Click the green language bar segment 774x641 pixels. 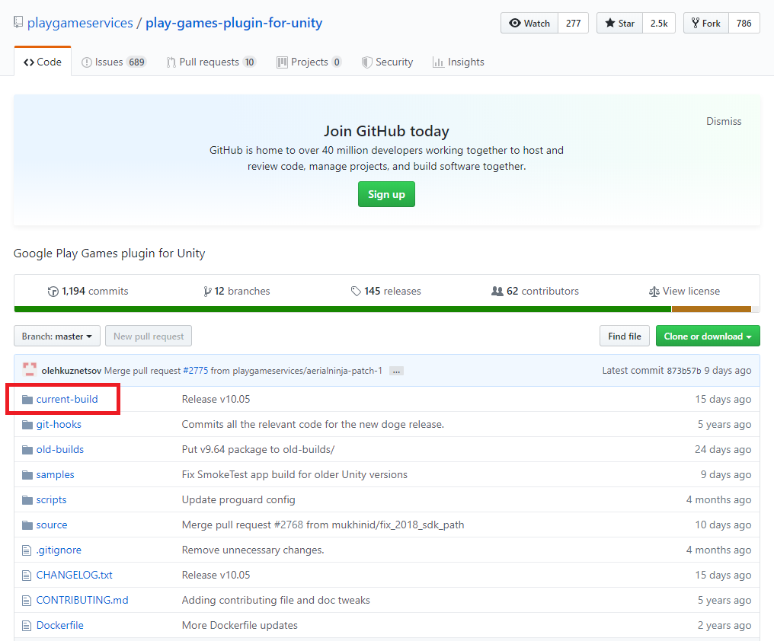click(x=343, y=309)
